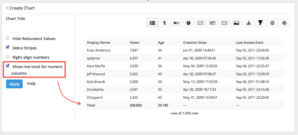The height and width of the screenshot is (135, 298).
Task: Click age value 34 for Evan Anderson
Action: tap(160, 50)
